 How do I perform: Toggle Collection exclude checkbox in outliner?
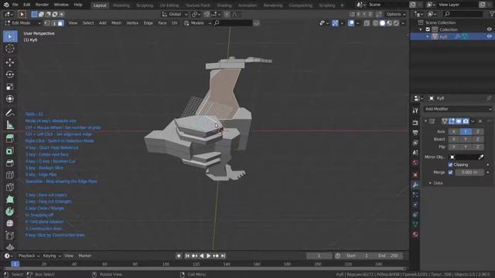coord(428,29)
